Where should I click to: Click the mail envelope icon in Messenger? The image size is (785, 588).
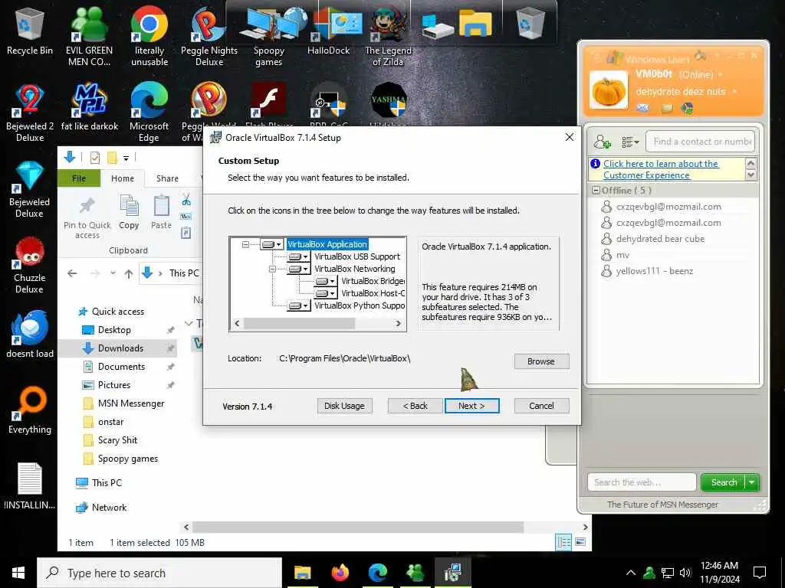pos(643,108)
